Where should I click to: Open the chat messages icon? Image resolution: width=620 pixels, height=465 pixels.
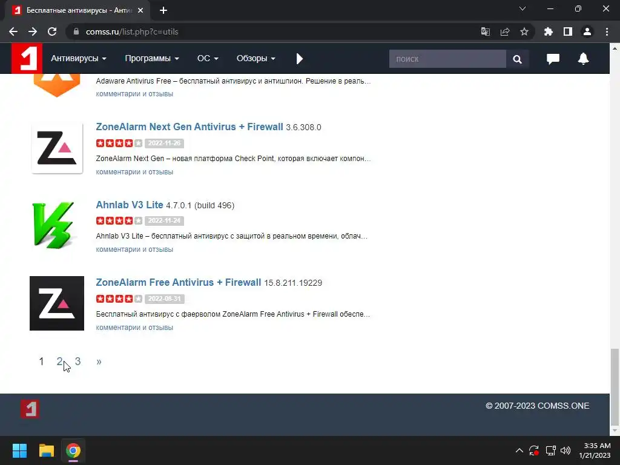553,59
